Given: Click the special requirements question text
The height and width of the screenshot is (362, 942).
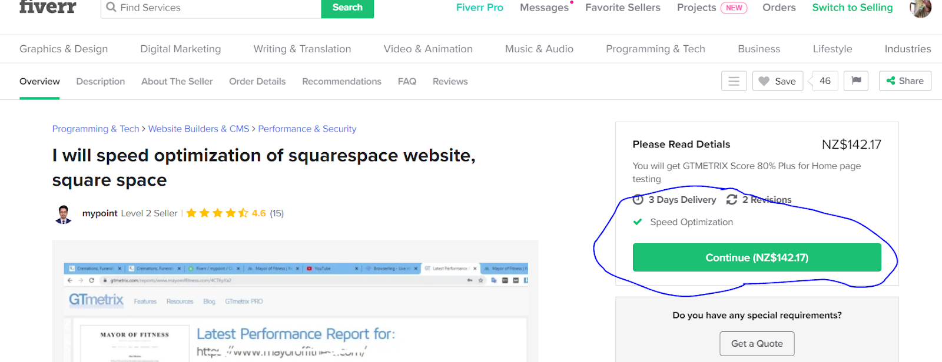Looking at the screenshot, I should pos(757,316).
